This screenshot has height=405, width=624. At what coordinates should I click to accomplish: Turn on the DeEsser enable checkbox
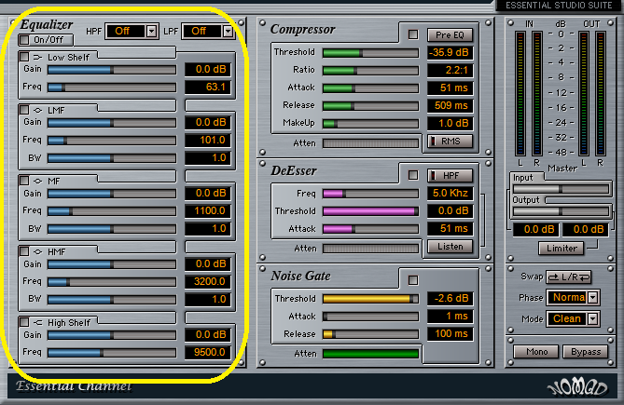[413, 175]
